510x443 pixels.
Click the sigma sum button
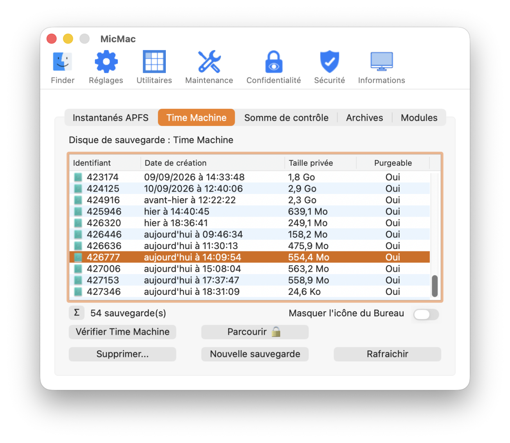point(77,313)
